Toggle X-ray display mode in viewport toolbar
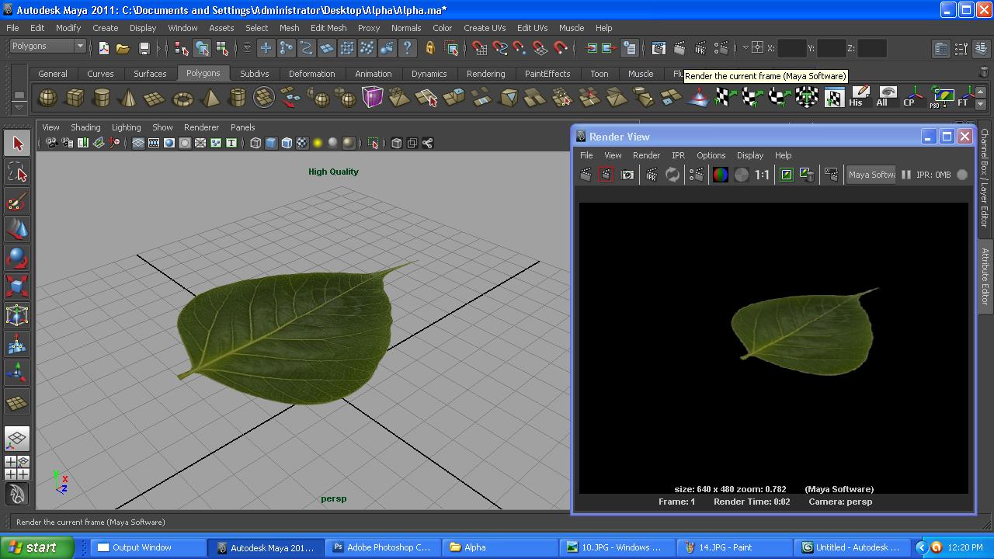Viewport: 994px width, 559px height. coord(285,143)
